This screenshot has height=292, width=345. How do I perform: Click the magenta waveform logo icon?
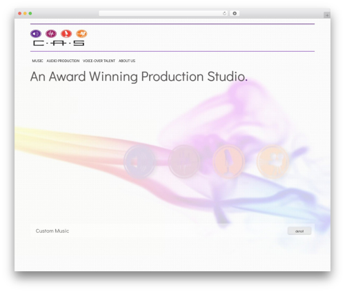click(51, 34)
